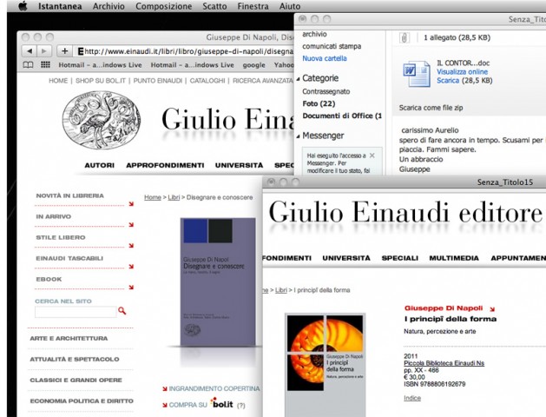The height and width of the screenshot is (417, 546).
Task: Open AUTORI tab in Safari window
Action: (100, 165)
